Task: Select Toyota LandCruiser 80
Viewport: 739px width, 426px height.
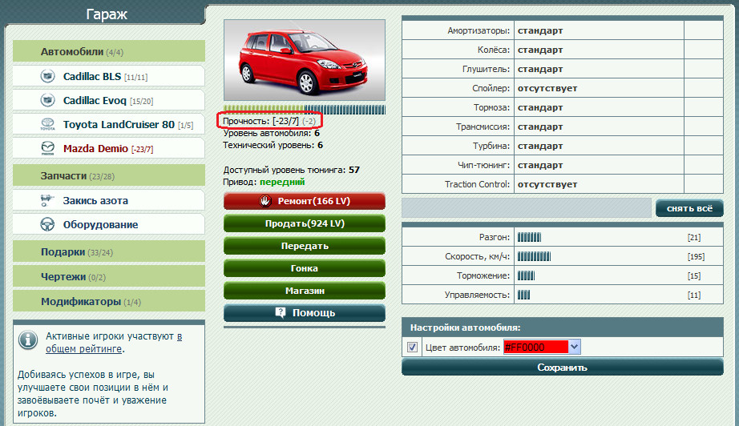Action: (109, 124)
